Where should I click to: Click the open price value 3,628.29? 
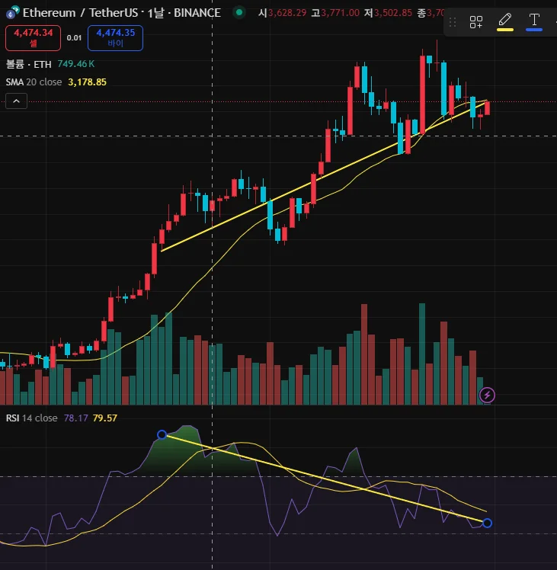click(287, 13)
